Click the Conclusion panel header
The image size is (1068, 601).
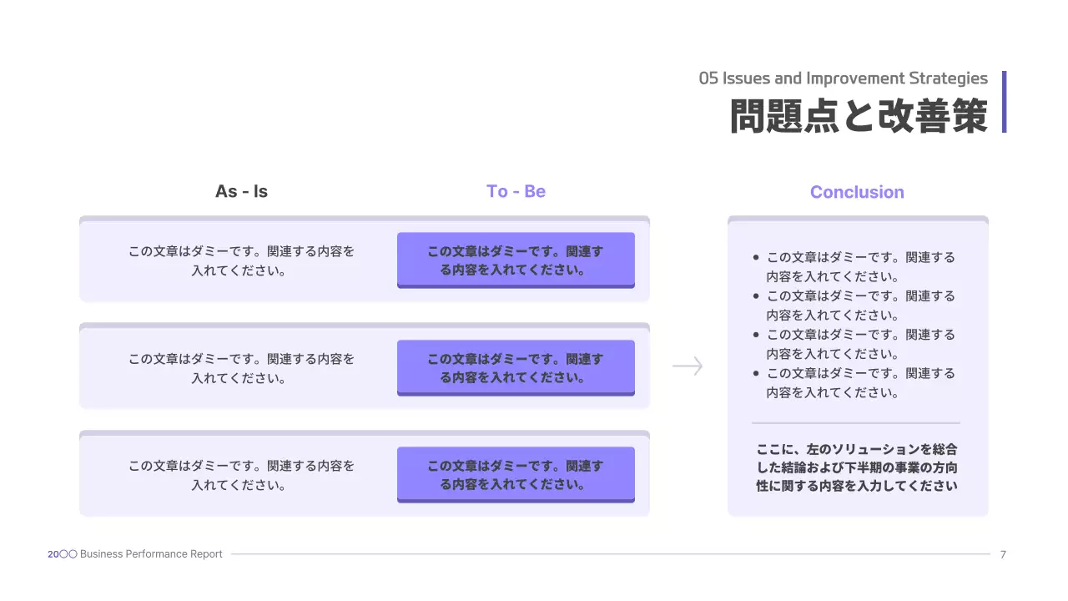(857, 192)
